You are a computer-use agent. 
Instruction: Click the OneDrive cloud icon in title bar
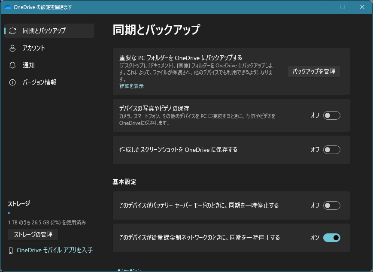(x=8, y=7)
